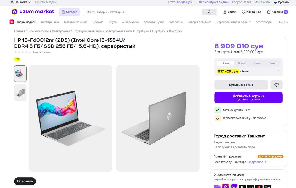The image size is (296, 188).
Task: Select the 24 мес installment option
Action: (x=225, y=63)
